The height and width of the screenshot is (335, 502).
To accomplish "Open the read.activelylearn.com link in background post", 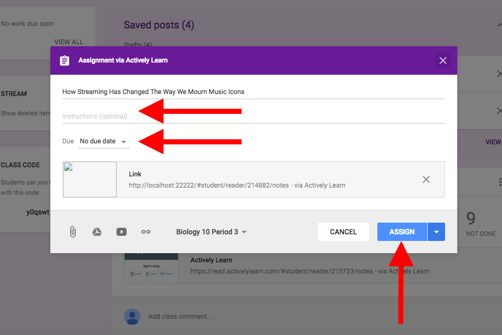I will [x=310, y=271].
